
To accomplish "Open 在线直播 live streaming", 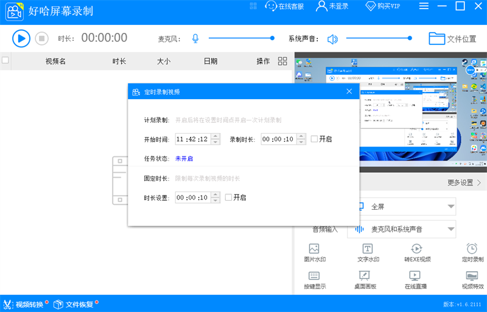I will click(x=416, y=280).
